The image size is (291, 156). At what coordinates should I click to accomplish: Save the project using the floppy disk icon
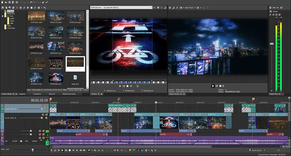coord(10,2)
